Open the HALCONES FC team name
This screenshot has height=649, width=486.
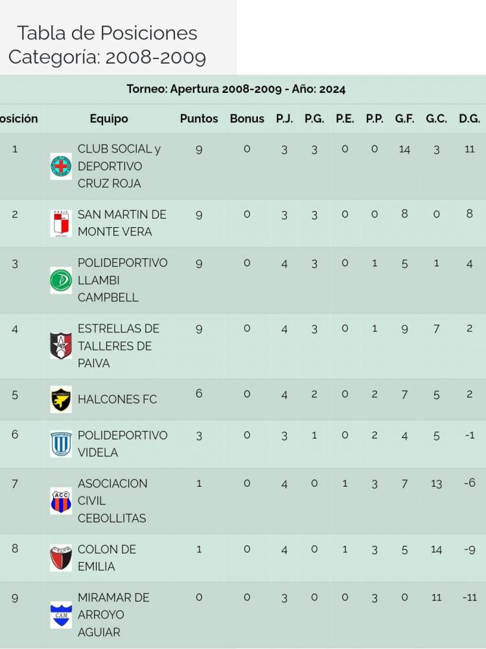(117, 399)
